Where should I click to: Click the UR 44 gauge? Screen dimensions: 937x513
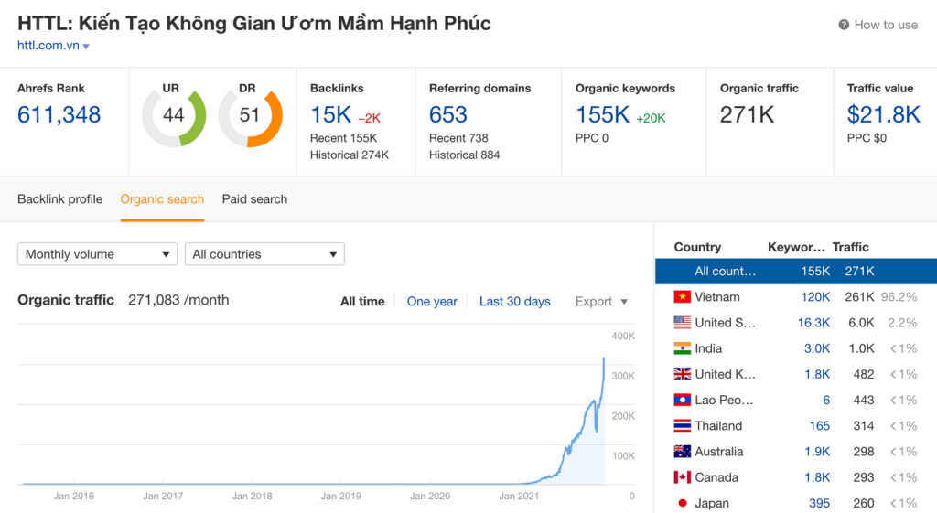[174, 115]
